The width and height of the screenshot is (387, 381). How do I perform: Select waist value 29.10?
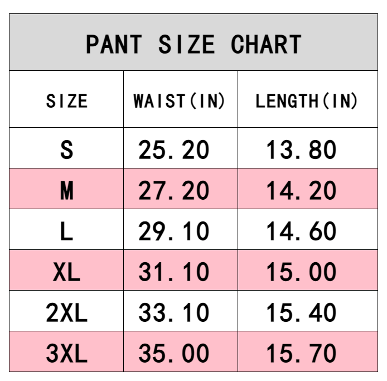(x=174, y=231)
